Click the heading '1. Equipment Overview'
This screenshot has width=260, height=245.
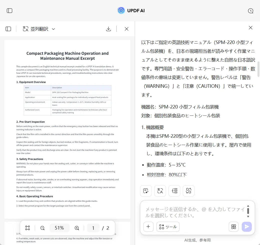(x=31, y=82)
